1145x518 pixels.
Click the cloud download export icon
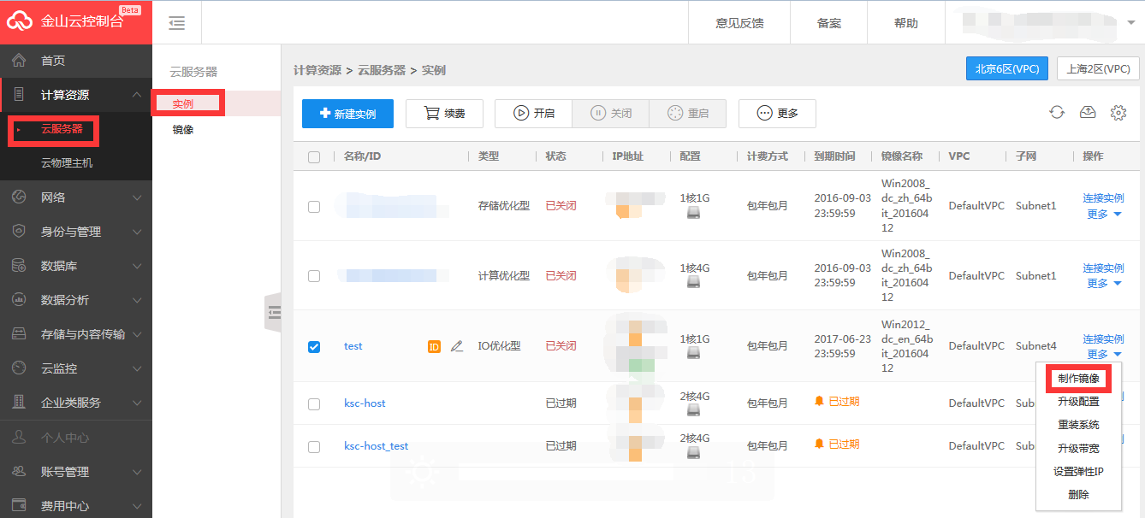pos(1088,112)
